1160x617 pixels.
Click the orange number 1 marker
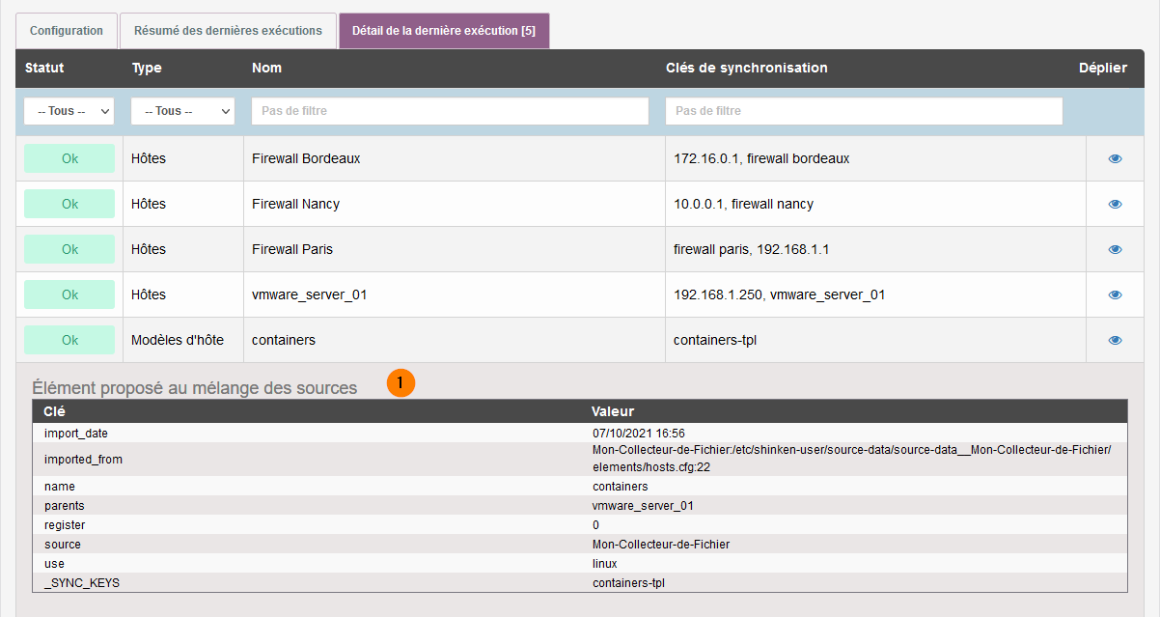[400, 383]
